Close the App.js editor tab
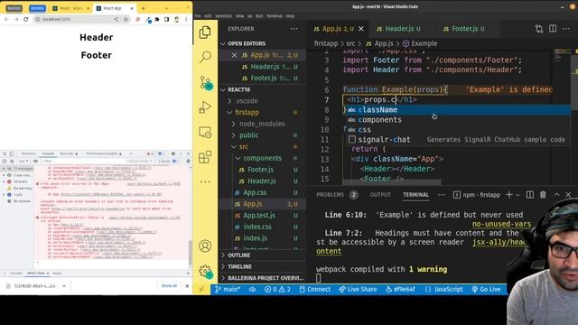 point(361,29)
